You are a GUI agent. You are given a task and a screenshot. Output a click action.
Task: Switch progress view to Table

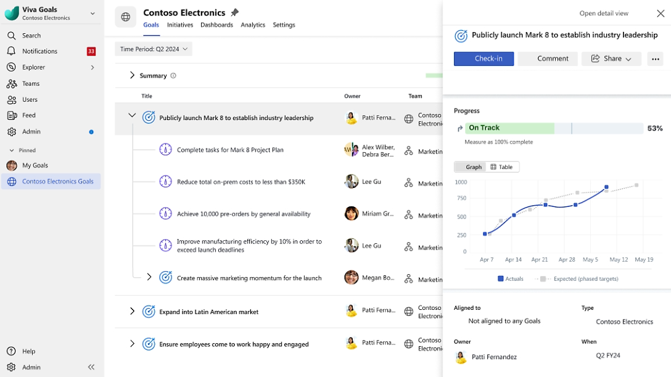501,167
